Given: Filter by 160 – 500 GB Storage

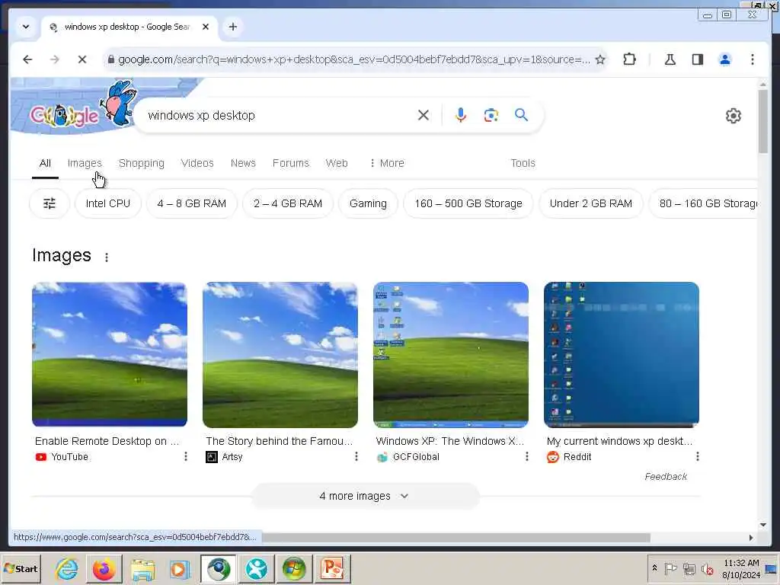Looking at the screenshot, I should [x=468, y=203].
